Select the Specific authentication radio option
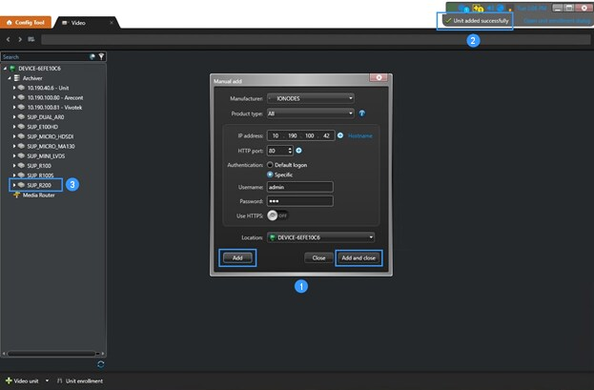This screenshot has width=594, height=390. pos(270,174)
